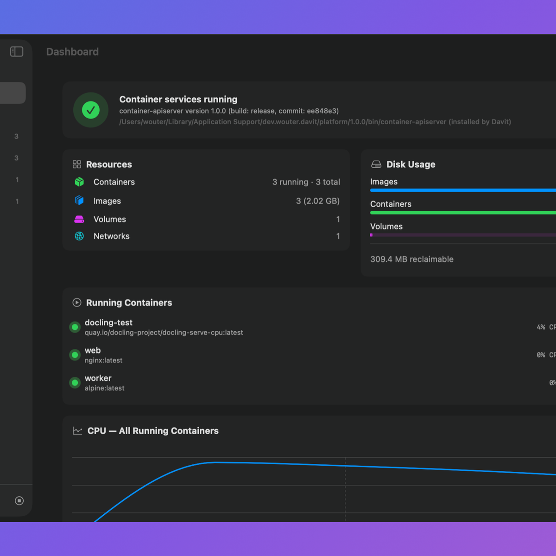Screen dimensions: 556x556
Task: Select the Networks globe icon
Action: point(79,236)
